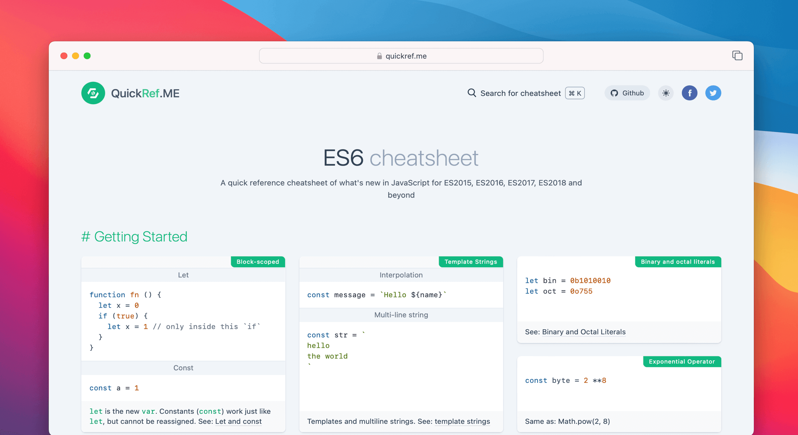Click the ⌘K shortcut badge

click(575, 93)
